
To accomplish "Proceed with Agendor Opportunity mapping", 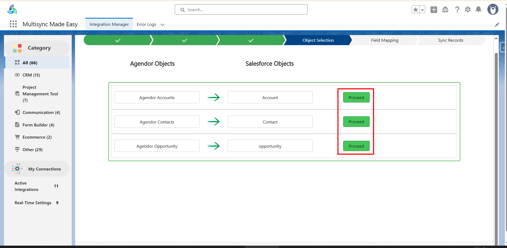I will (356, 146).
